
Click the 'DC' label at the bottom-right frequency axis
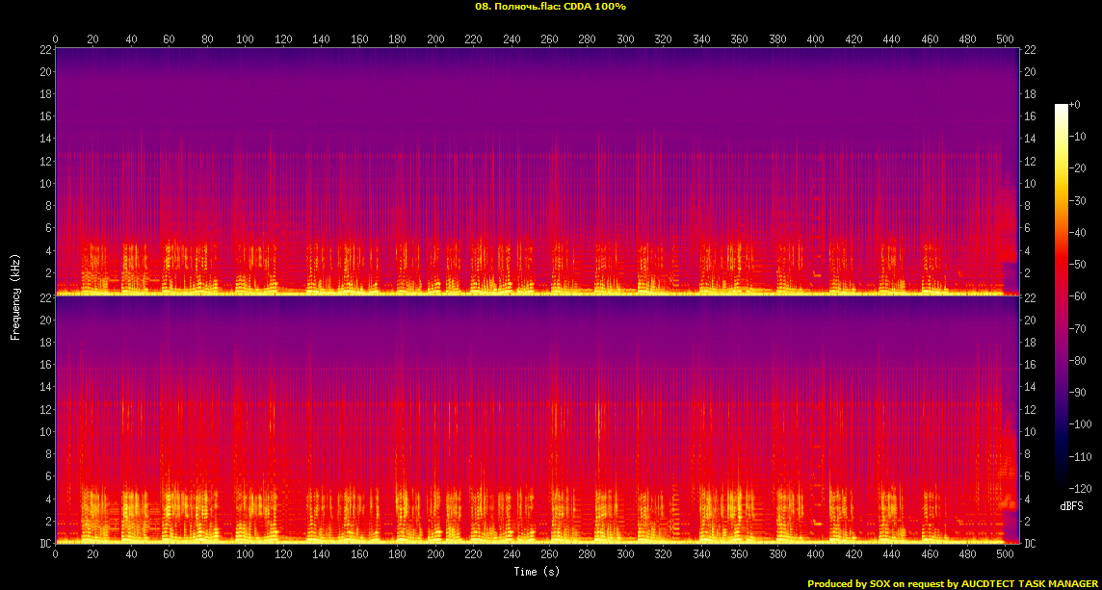coord(1029,544)
